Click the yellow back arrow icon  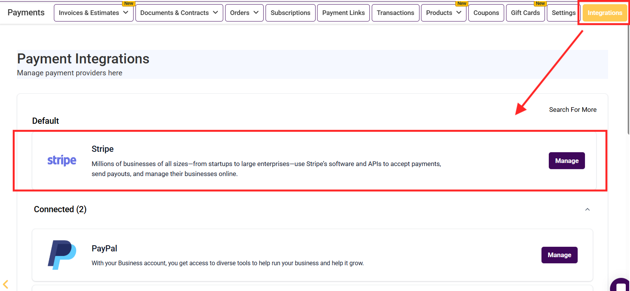5,284
